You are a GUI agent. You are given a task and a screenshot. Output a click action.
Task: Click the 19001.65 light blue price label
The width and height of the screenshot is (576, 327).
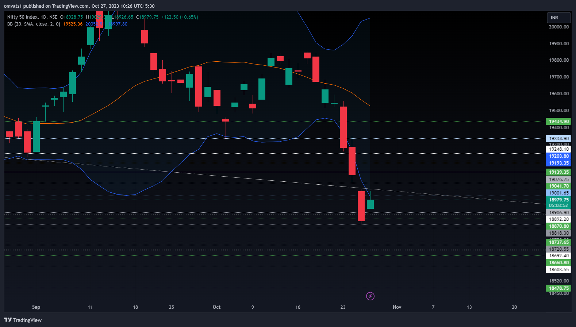[x=558, y=193]
